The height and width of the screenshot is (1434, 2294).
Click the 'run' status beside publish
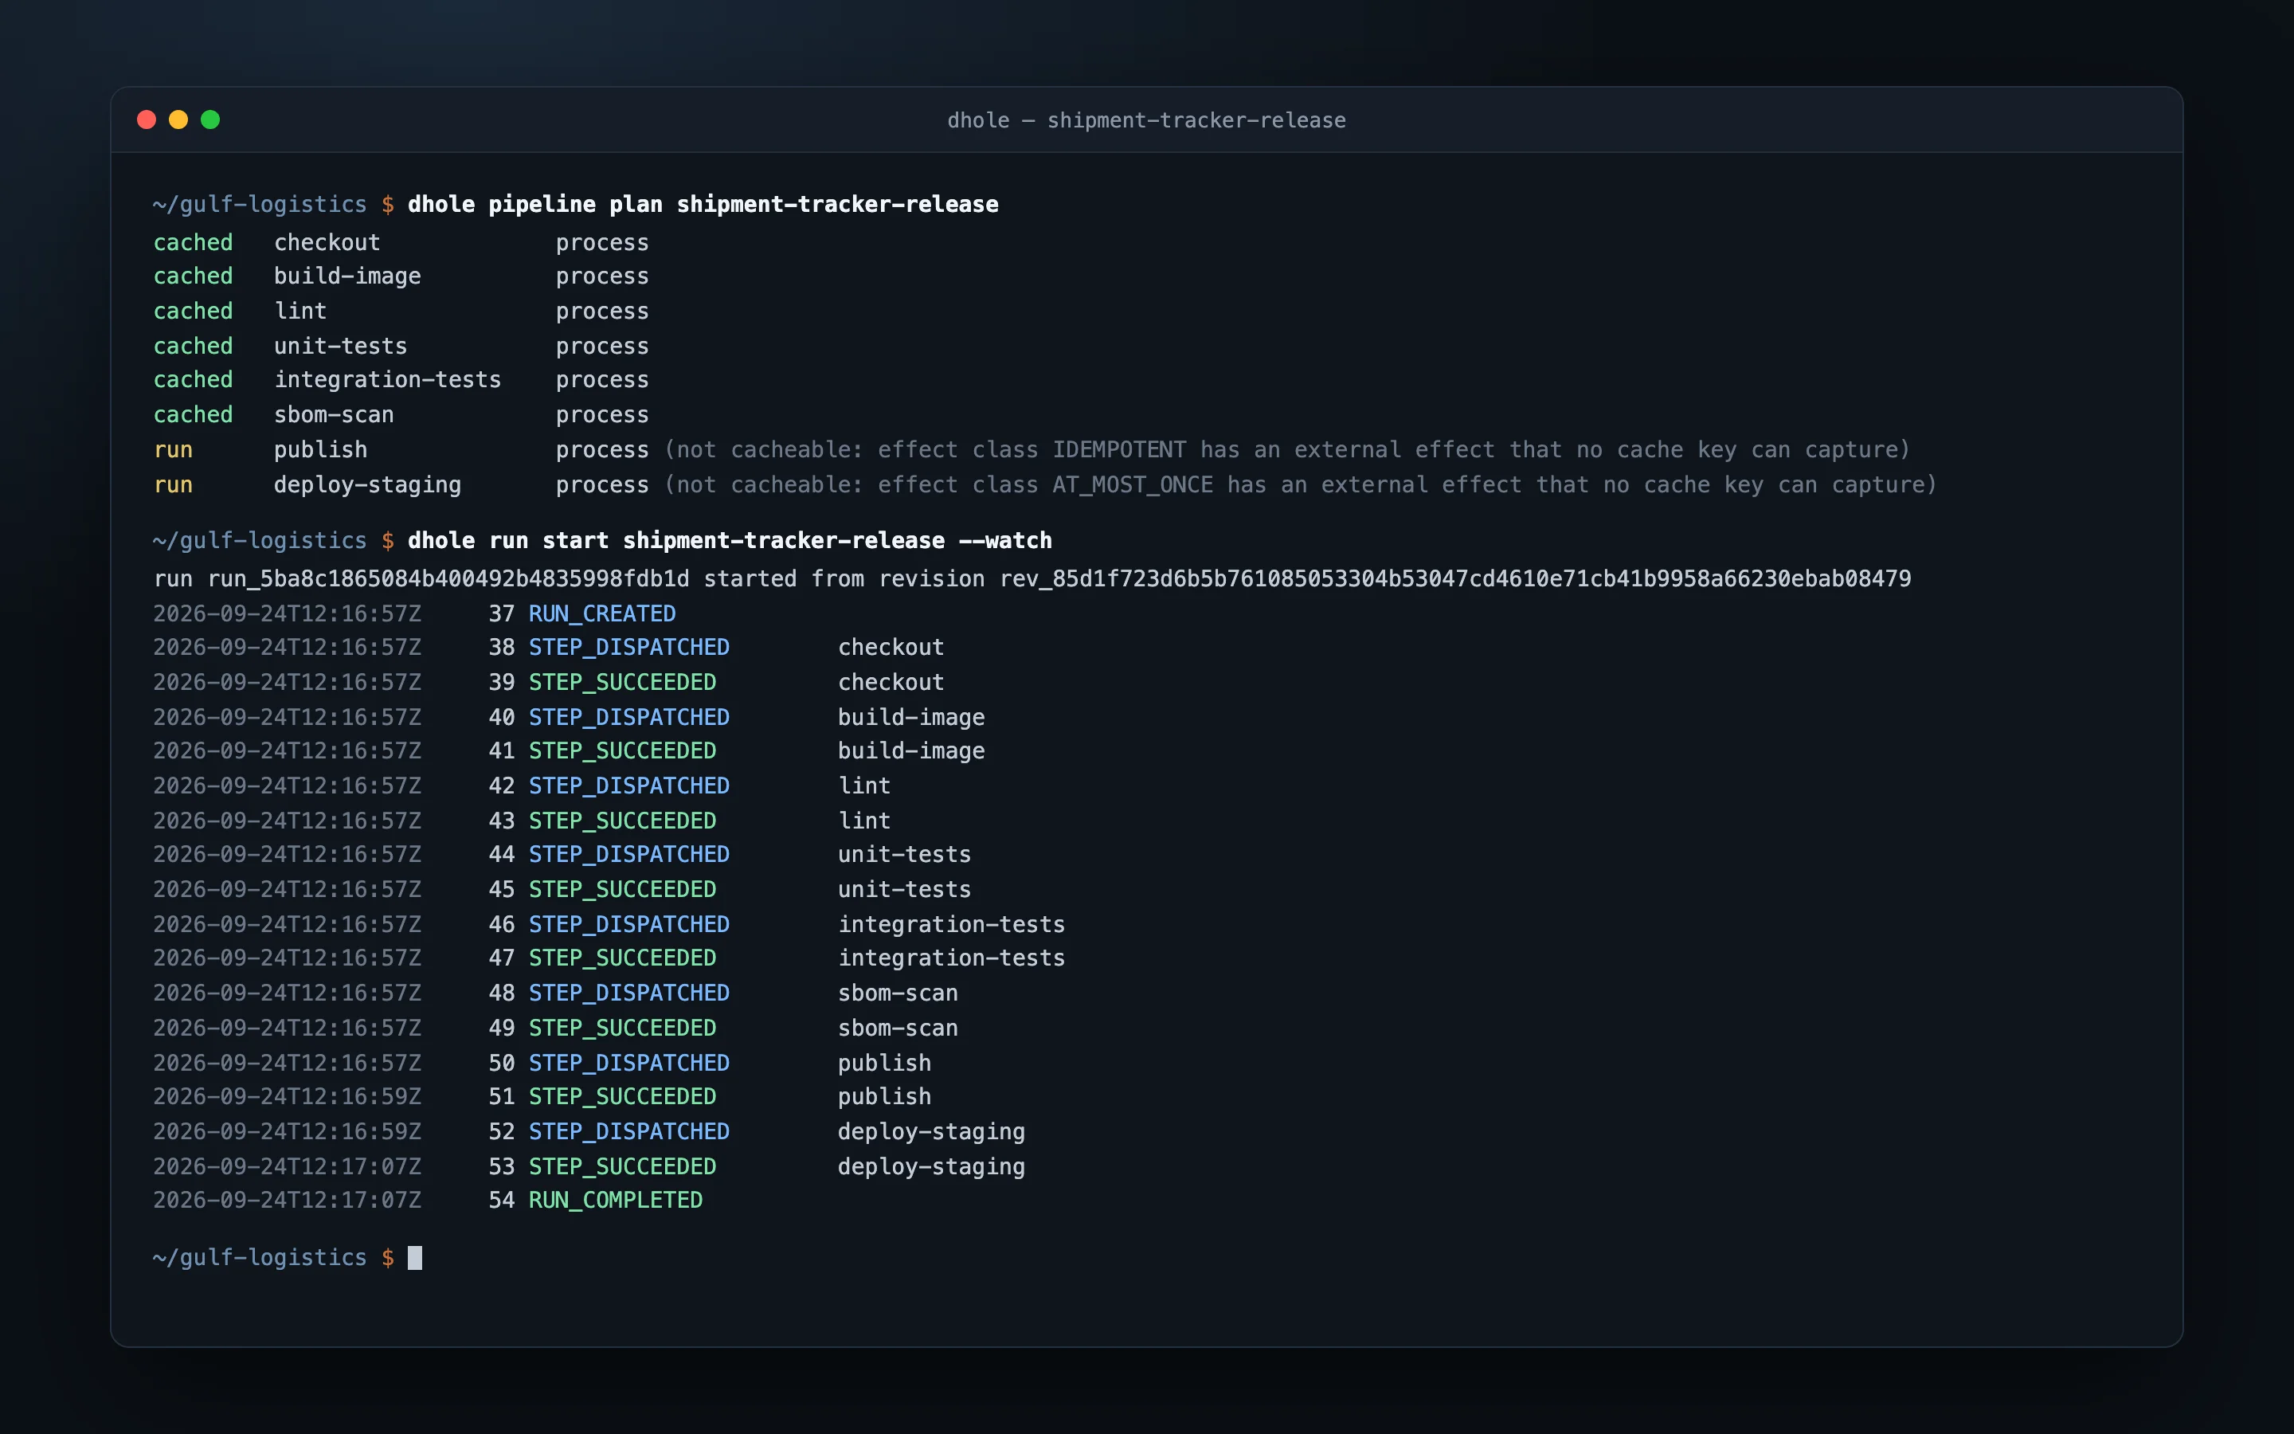(174, 449)
